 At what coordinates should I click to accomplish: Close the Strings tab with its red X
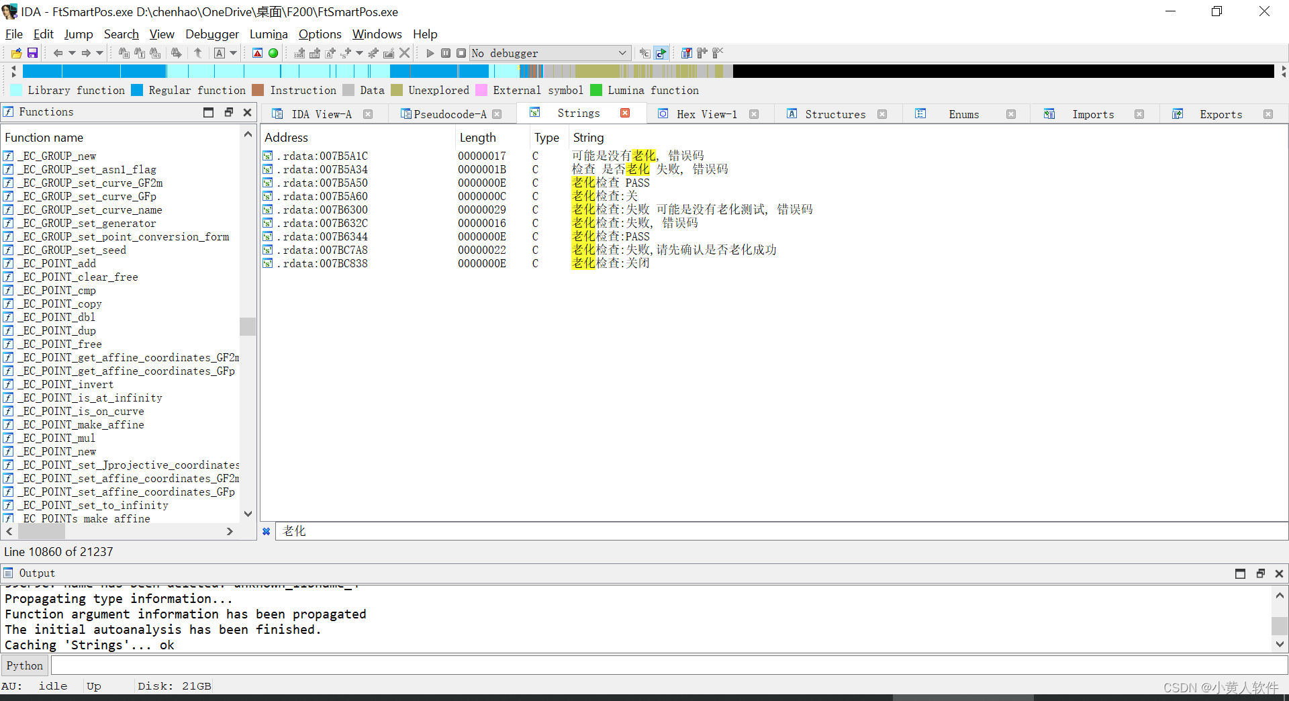coord(625,113)
